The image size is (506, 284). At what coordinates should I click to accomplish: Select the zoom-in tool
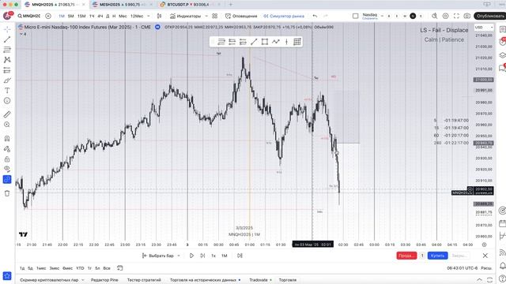click(7, 125)
